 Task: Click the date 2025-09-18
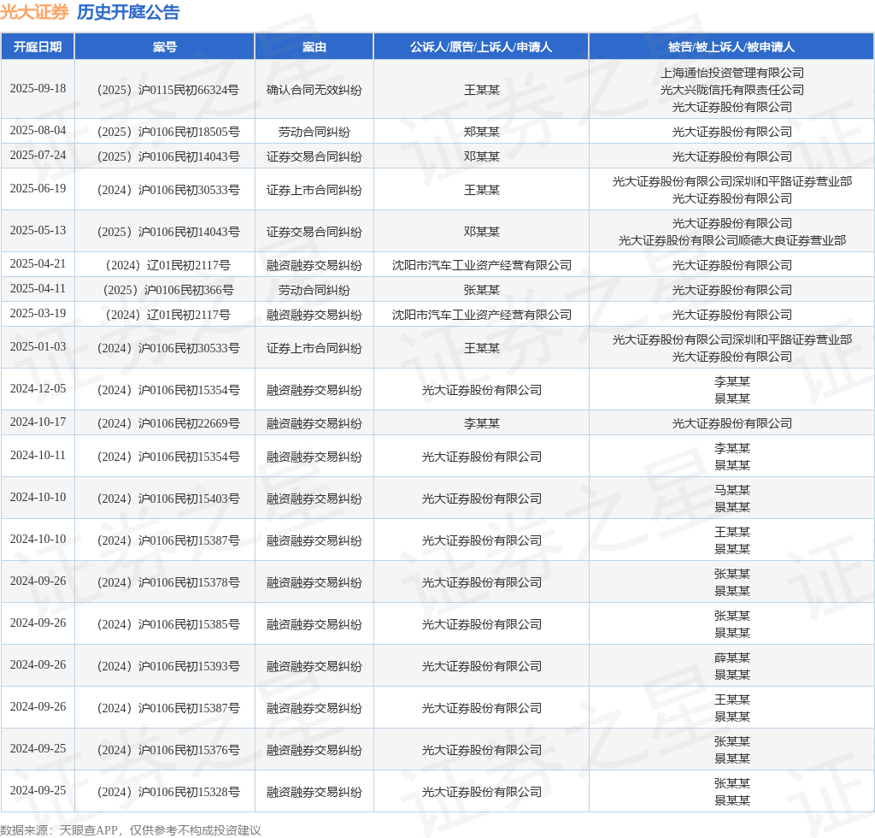click(38, 89)
